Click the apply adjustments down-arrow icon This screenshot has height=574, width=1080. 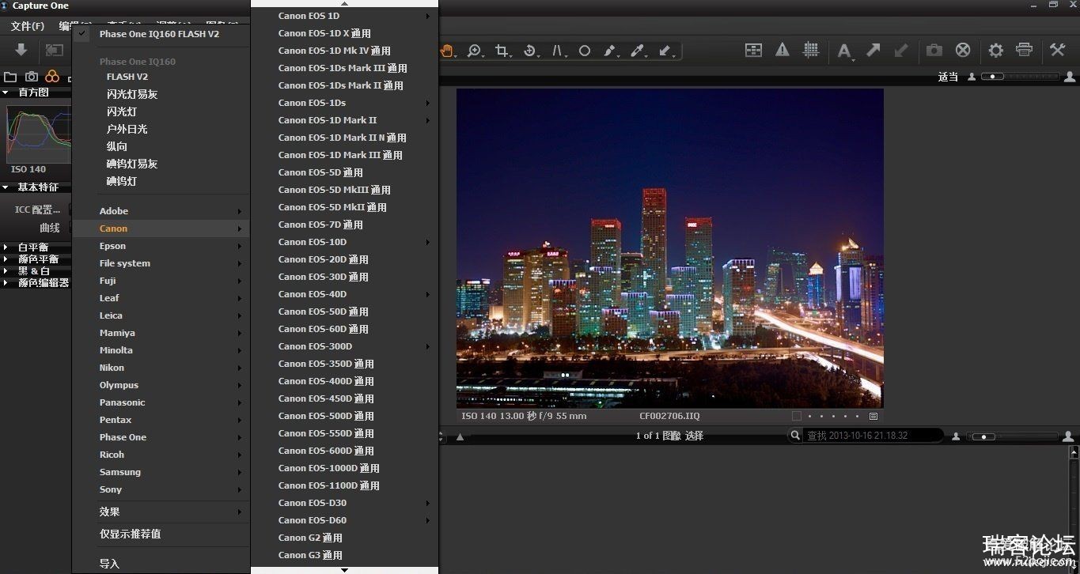coord(901,50)
